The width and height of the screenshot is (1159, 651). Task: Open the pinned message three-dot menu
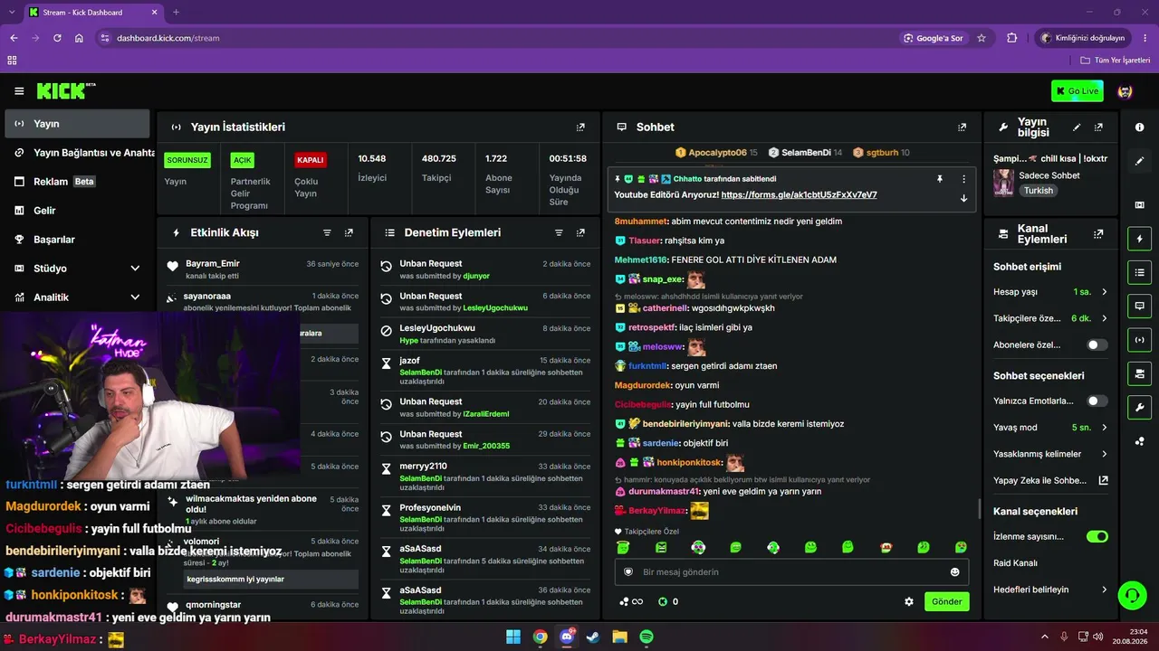tap(963, 179)
